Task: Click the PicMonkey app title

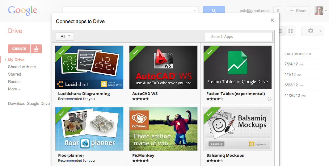Action: (x=143, y=155)
